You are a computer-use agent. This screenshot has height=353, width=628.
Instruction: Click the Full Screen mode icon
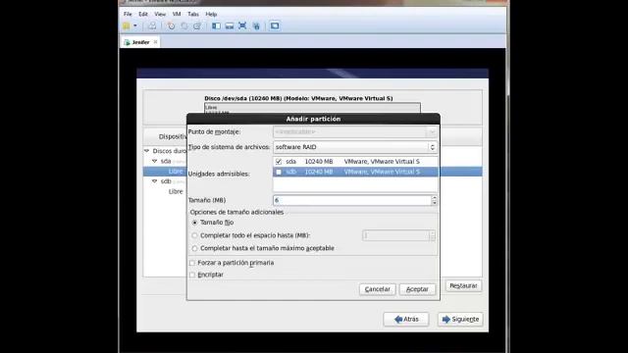click(242, 26)
